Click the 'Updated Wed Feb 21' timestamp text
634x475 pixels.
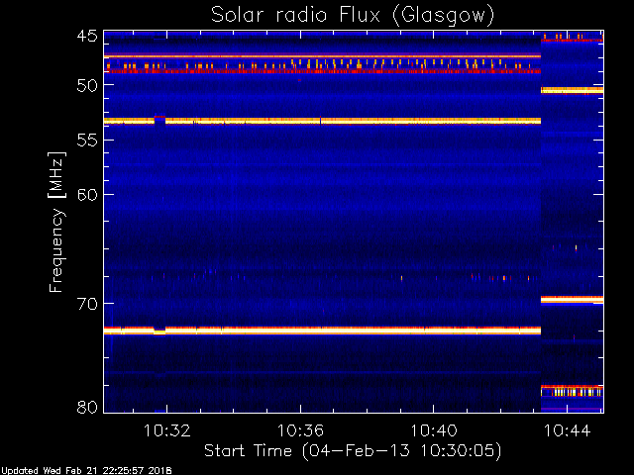pyautogui.click(x=86, y=471)
